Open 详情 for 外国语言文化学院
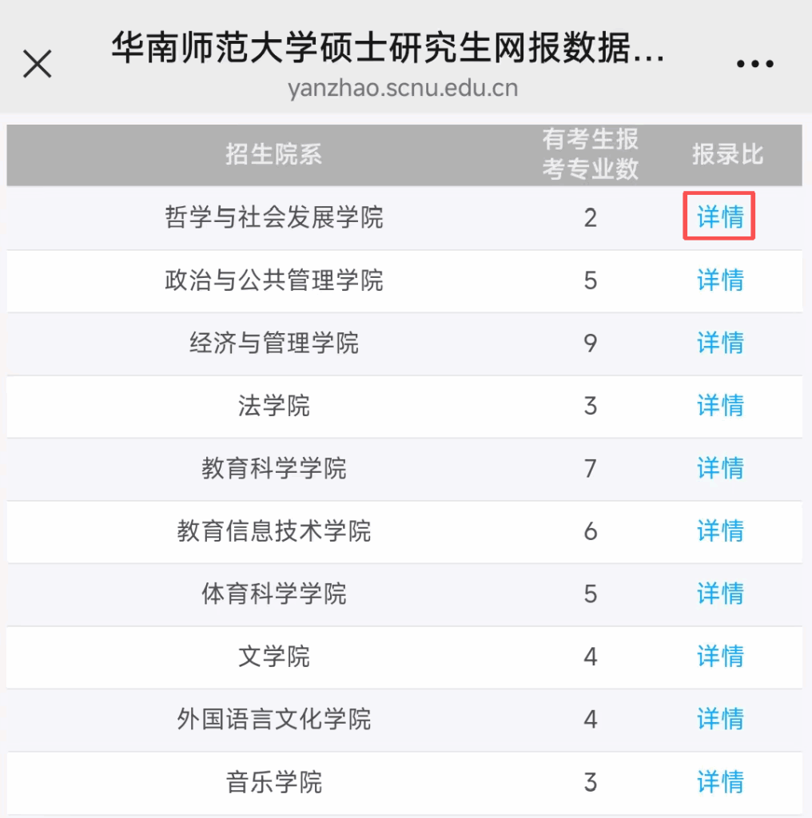This screenshot has width=812, height=818. coord(720,719)
